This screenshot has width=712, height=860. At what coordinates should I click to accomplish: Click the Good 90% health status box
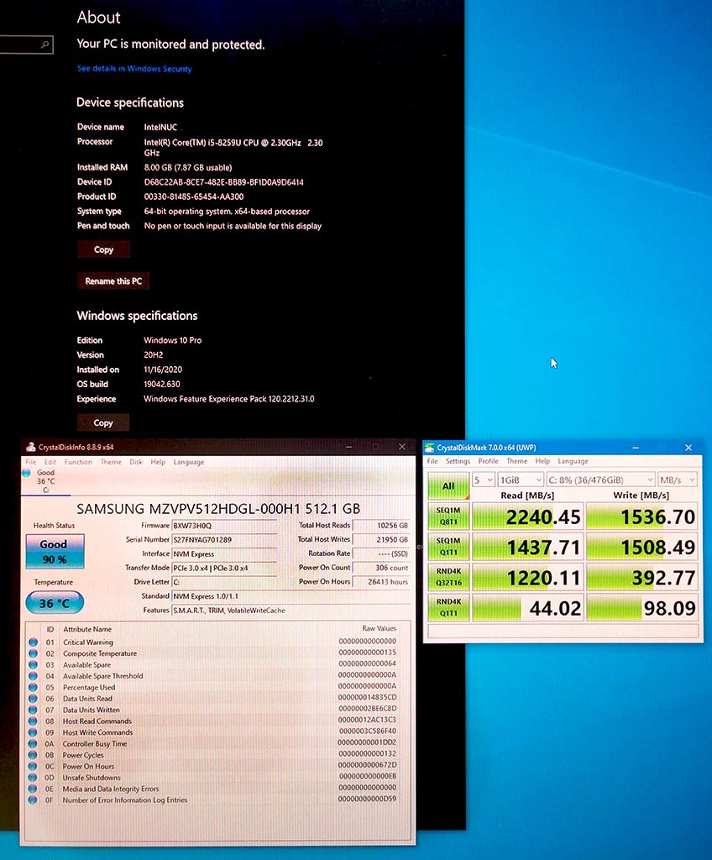coord(53,552)
